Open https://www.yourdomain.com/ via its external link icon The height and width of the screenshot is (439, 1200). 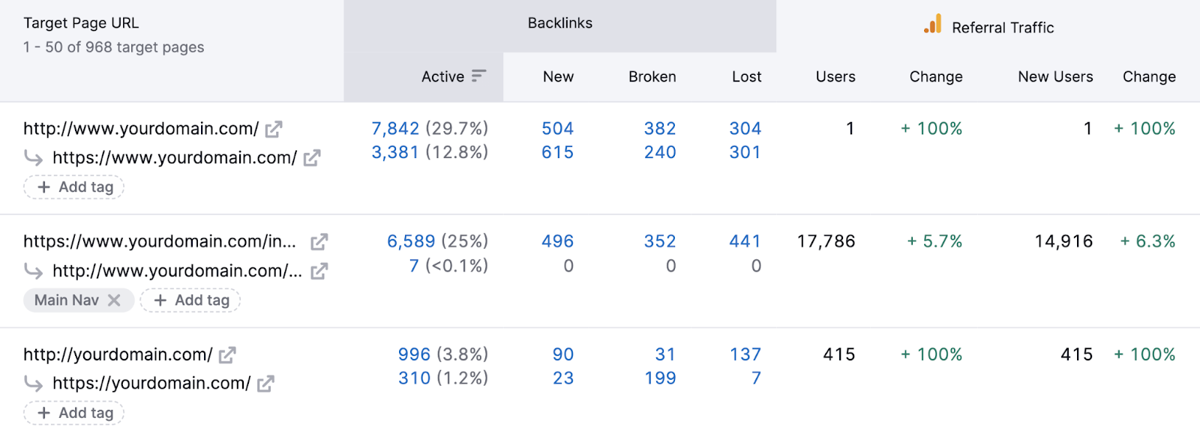point(313,157)
